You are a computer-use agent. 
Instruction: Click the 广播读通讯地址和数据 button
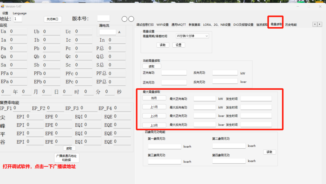click(x=66, y=158)
